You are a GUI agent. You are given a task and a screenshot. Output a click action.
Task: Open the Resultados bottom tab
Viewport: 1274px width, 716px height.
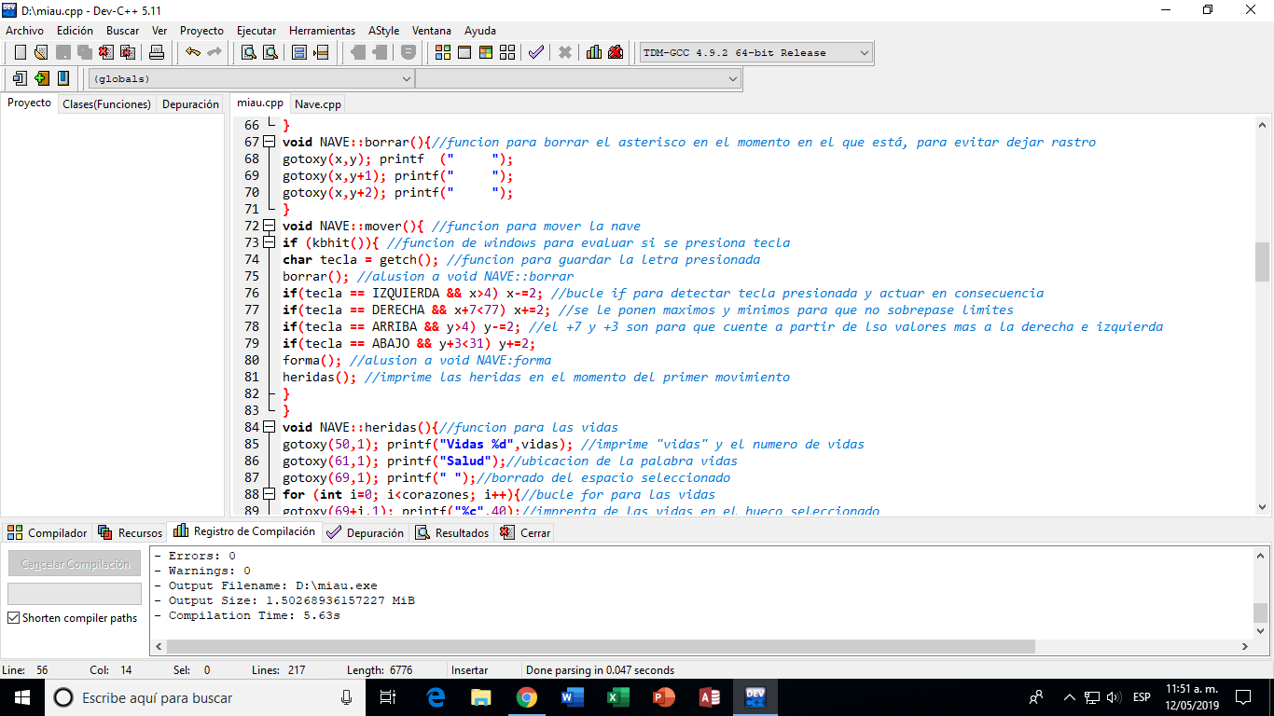point(451,533)
